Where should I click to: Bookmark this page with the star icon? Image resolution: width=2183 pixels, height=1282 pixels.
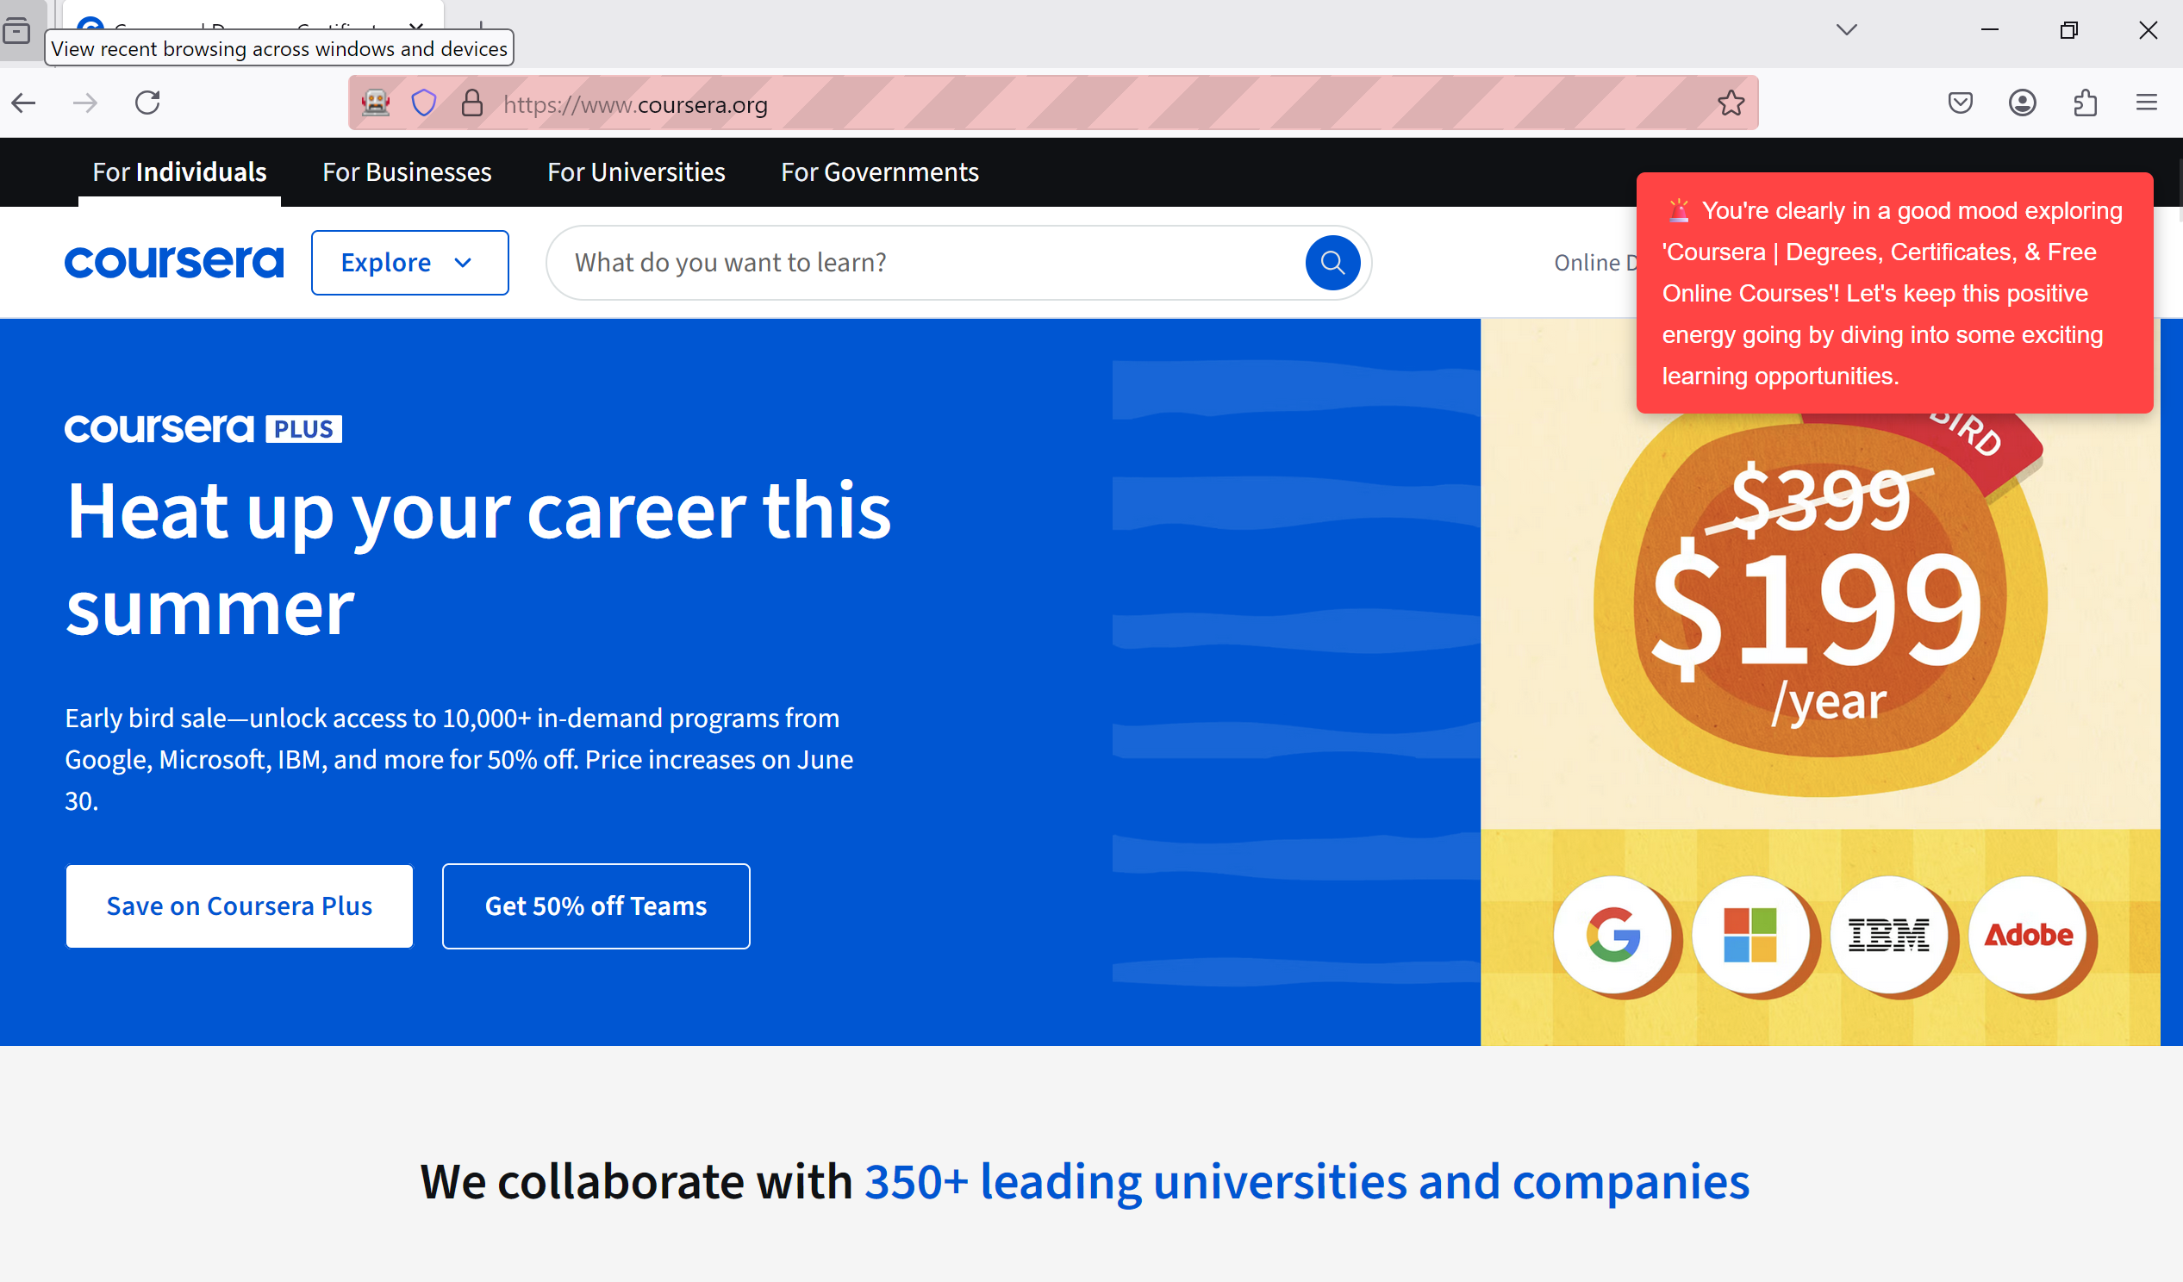click(x=1730, y=103)
